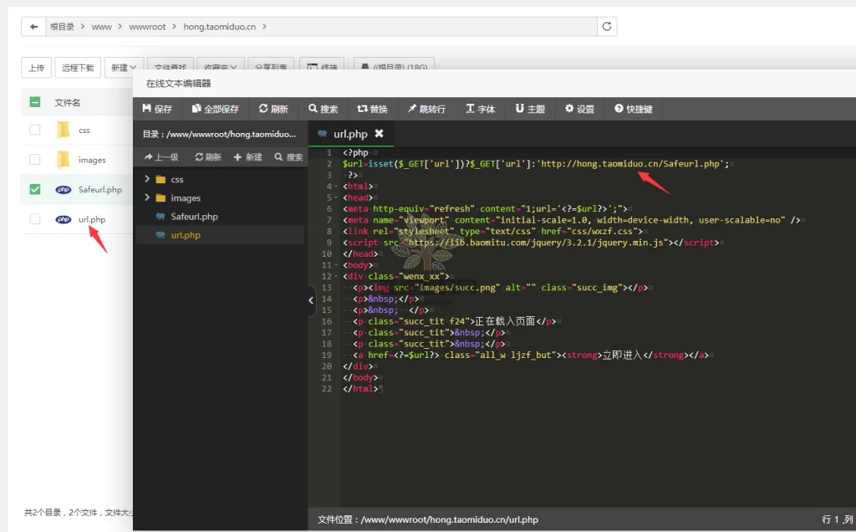Expand the images folder in editor tree

148,198
